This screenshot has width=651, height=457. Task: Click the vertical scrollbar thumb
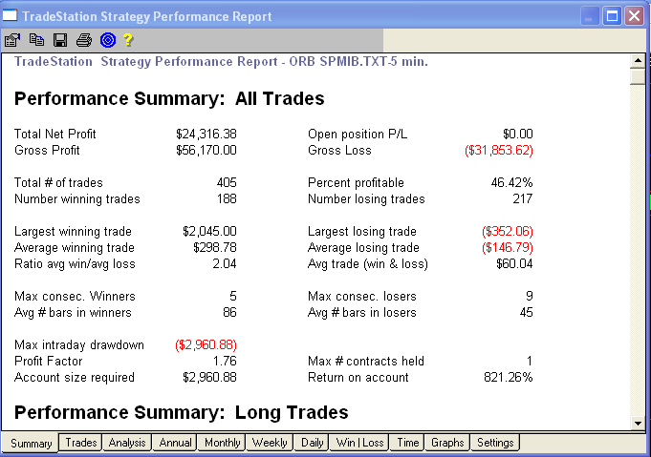coord(638,76)
